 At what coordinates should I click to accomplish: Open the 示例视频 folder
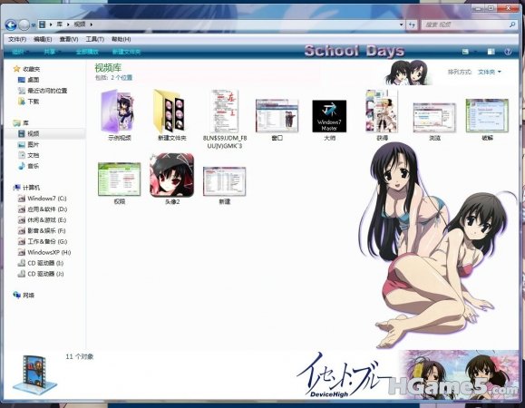tap(119, 115)
